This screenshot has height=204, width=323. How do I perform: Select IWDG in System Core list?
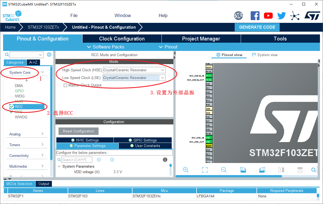(x=20, y=96)
